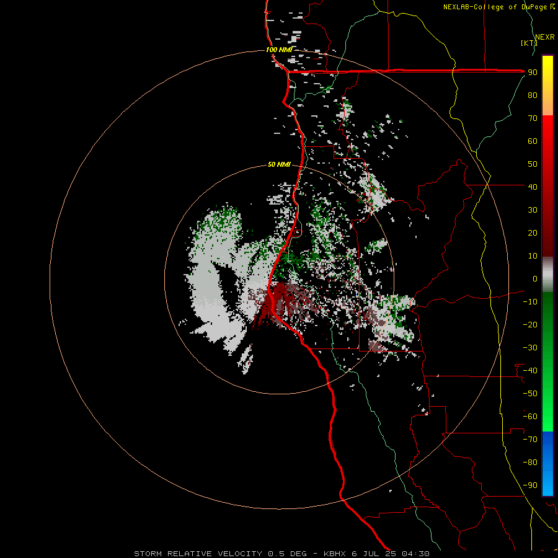Click the 70 label on the color scale
This screenshot has width=558, height=558.
coord(533,118)
